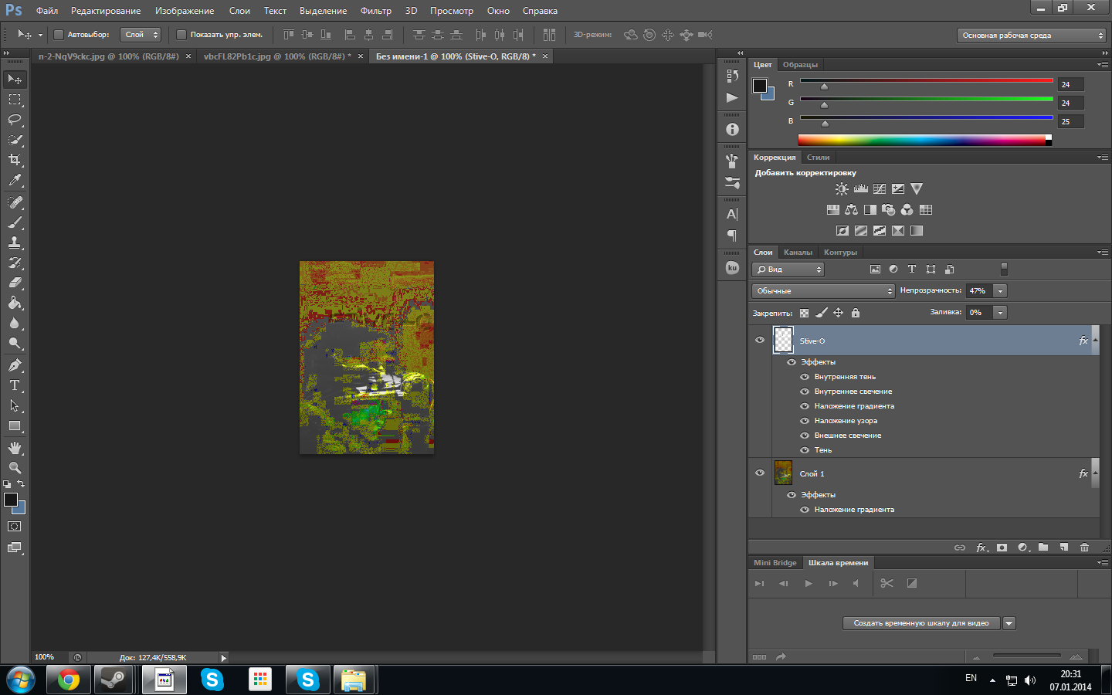Image resolution: width=1112 pixels, height=695 pixels.
Task: Toggle Quick Mask mode
Action: (15, 527)
